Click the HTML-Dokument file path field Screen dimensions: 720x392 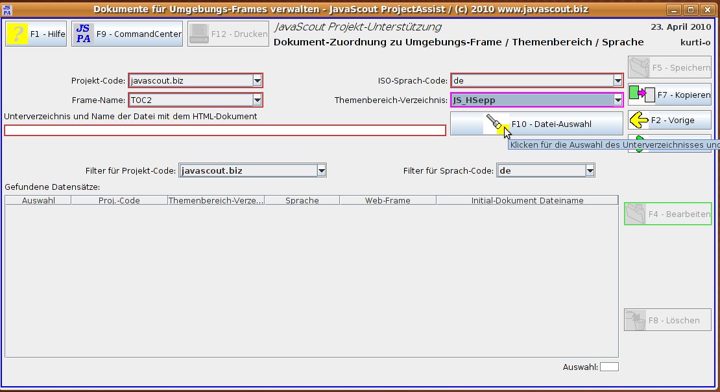click(x=224, y=130)
